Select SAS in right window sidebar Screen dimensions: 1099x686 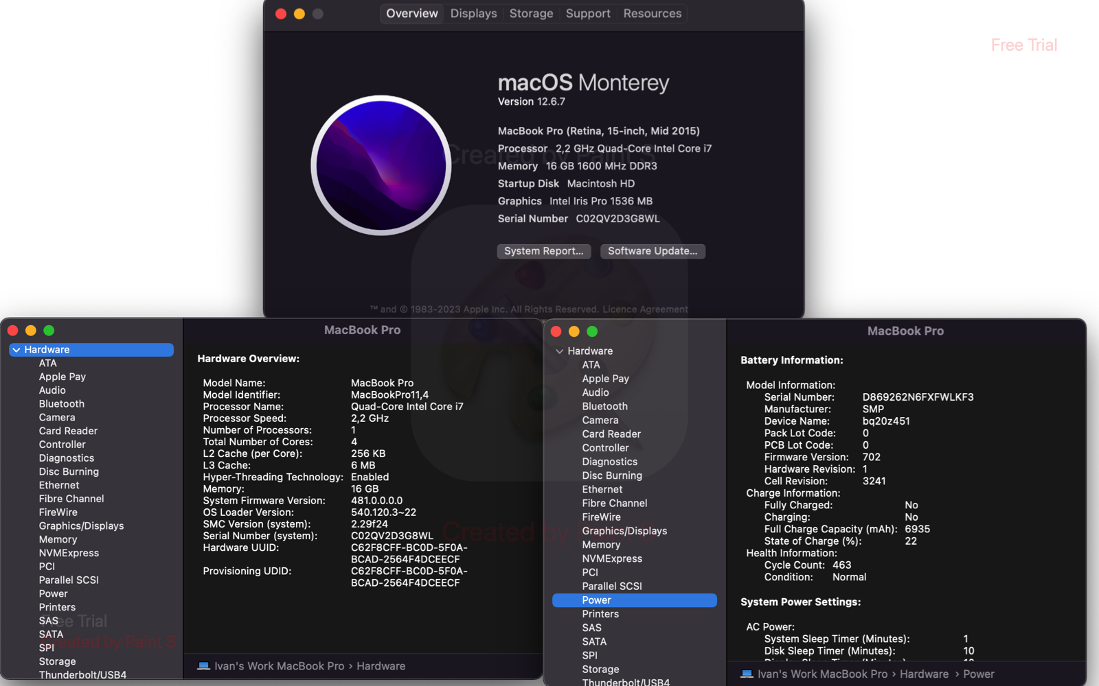[x=592, y=628]
